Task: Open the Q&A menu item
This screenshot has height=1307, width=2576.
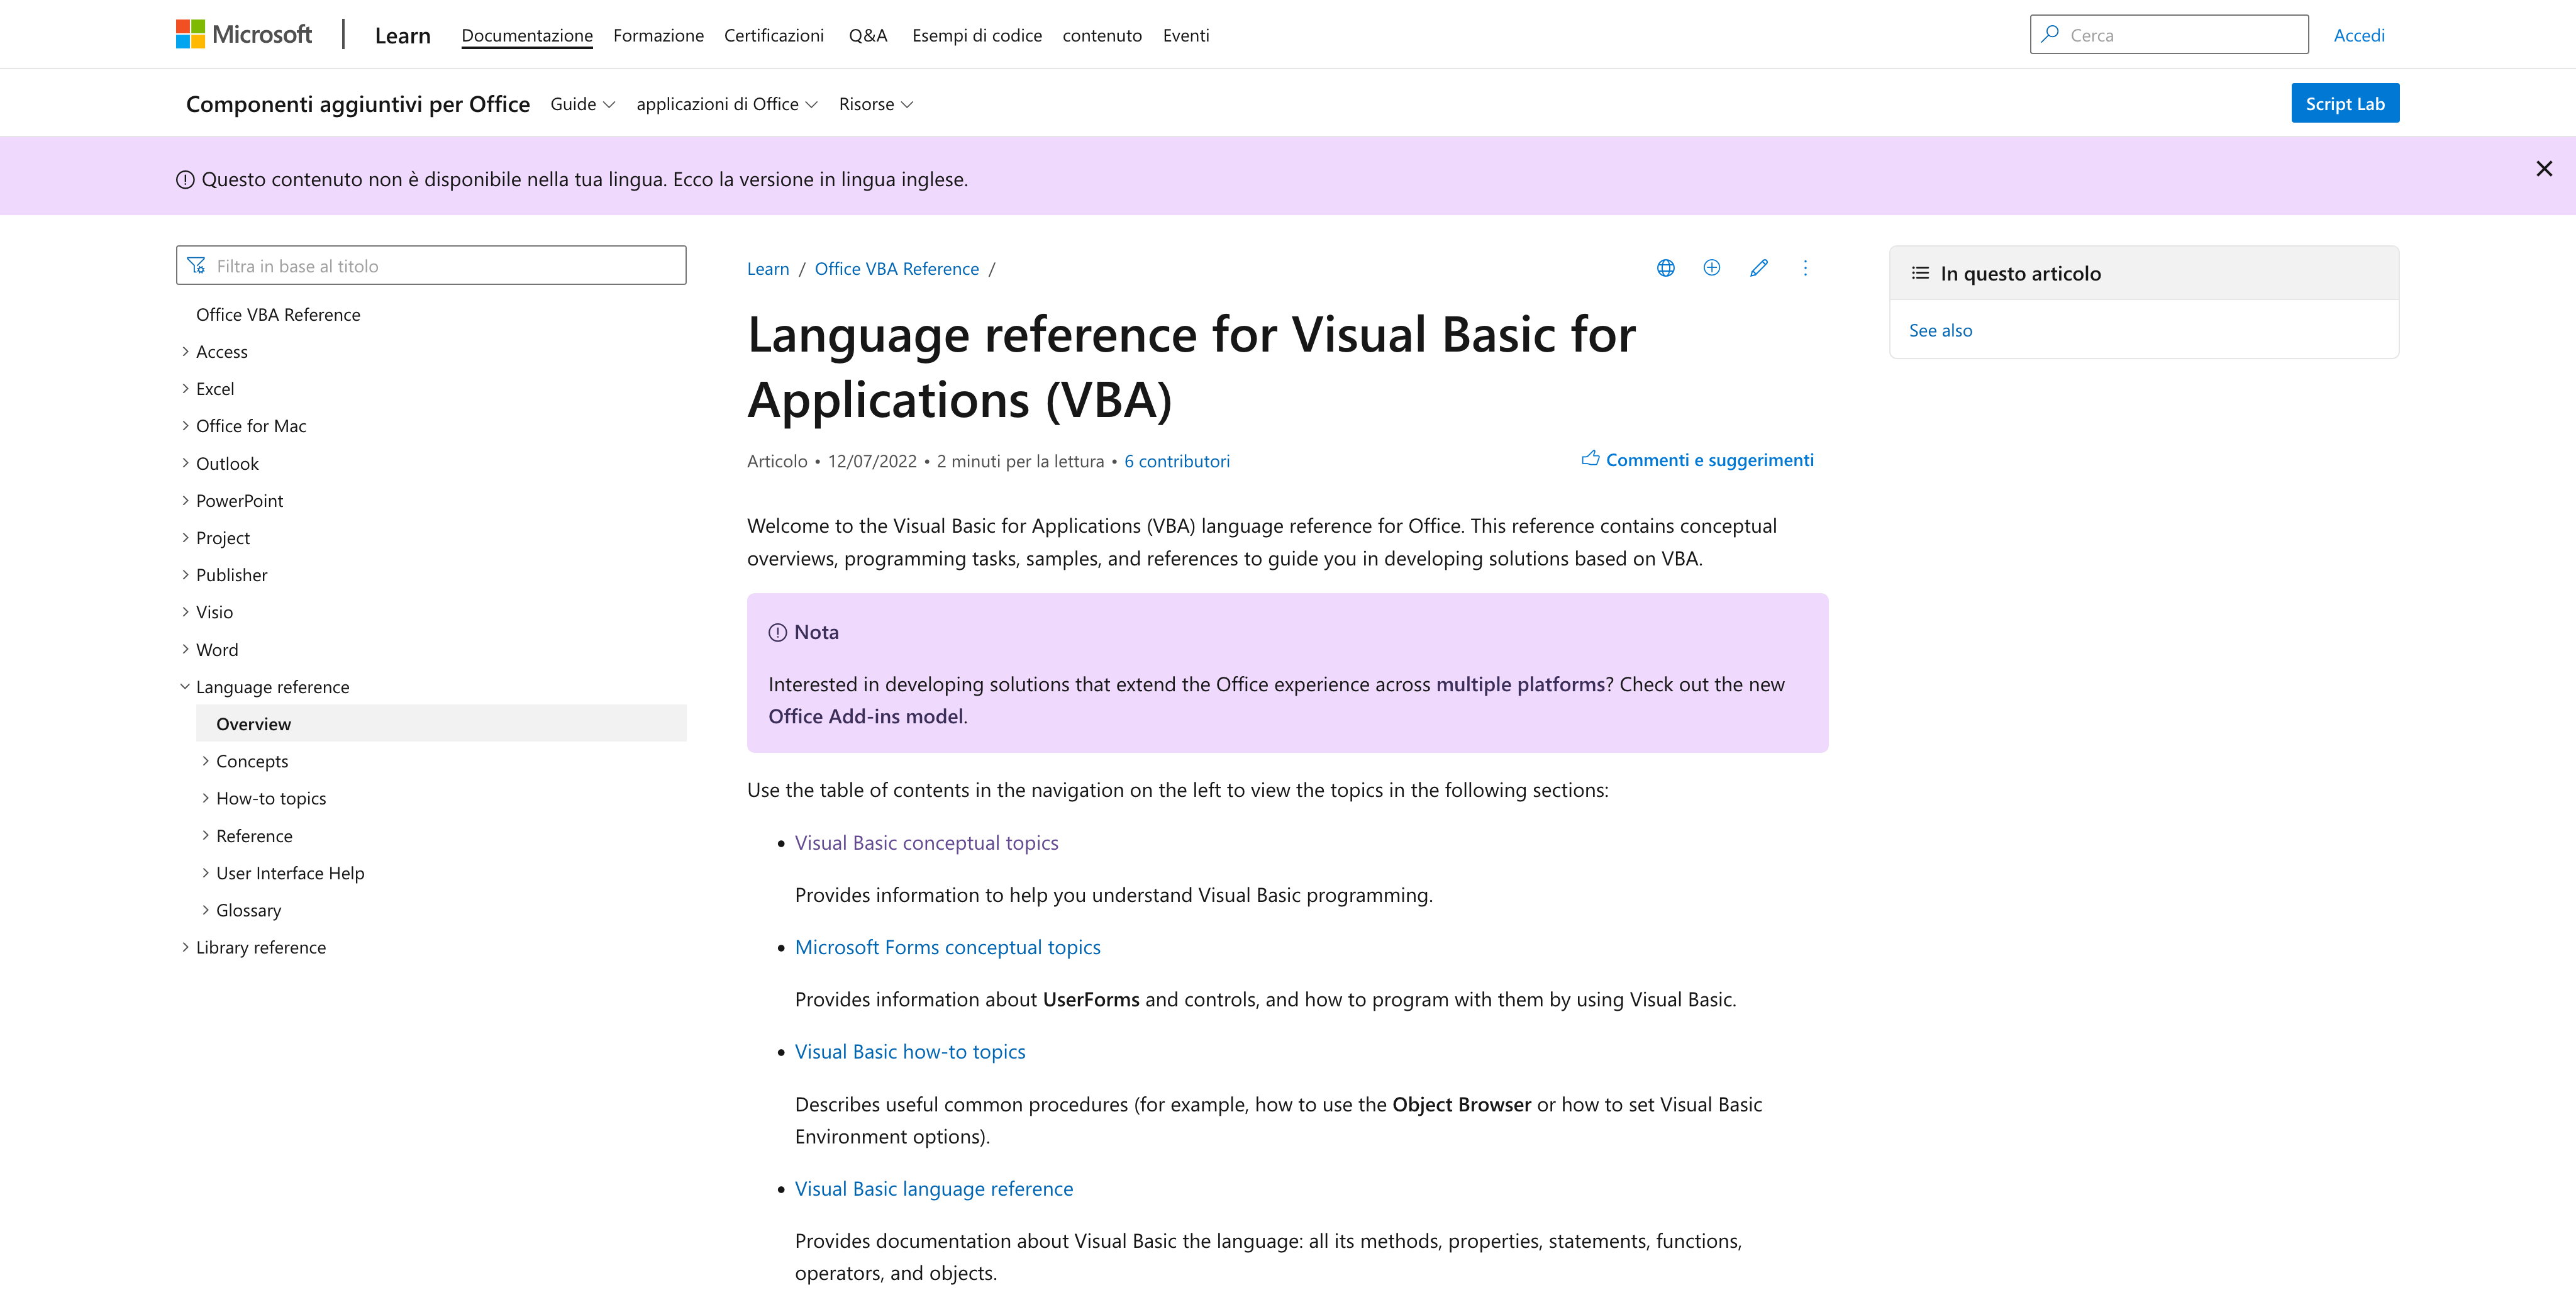Action: (x=868, y=35)
